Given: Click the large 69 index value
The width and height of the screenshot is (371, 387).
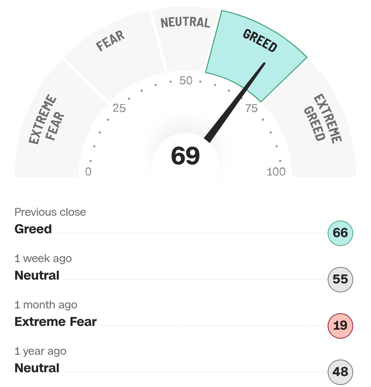Looking at the screenshot, I should point(185,156).
